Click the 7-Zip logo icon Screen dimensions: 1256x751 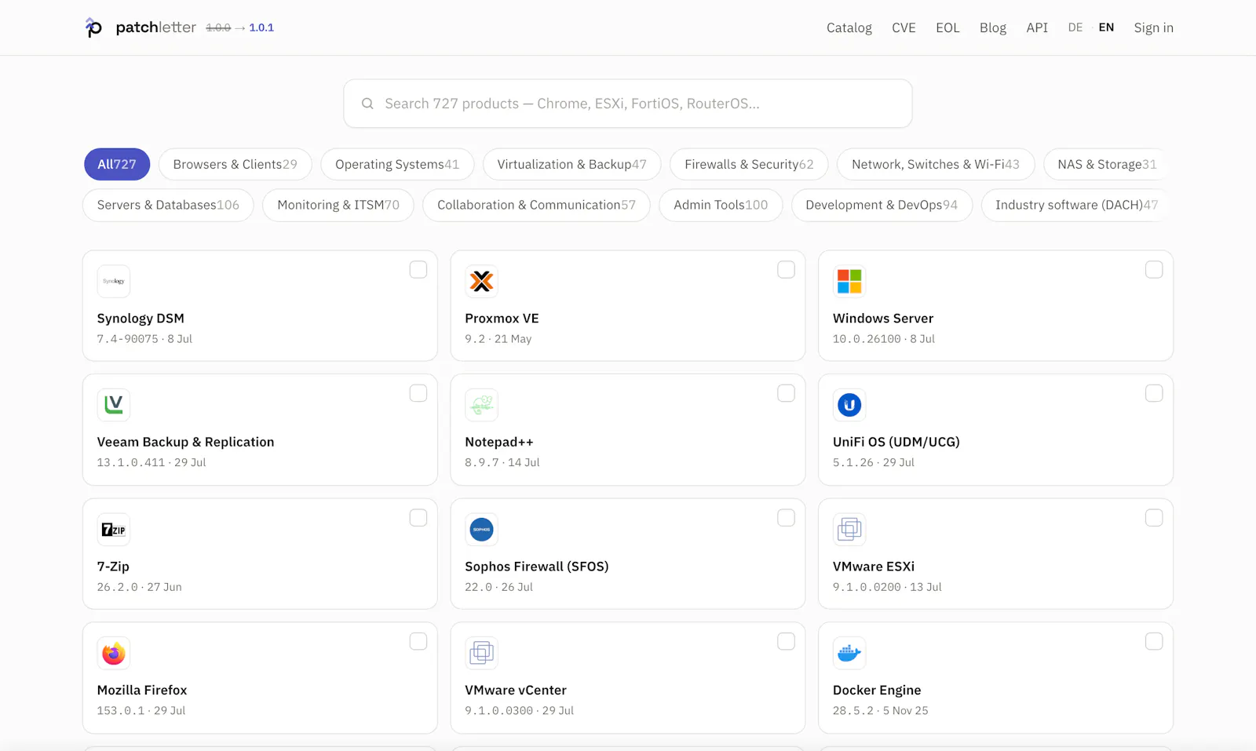point(114,530)
